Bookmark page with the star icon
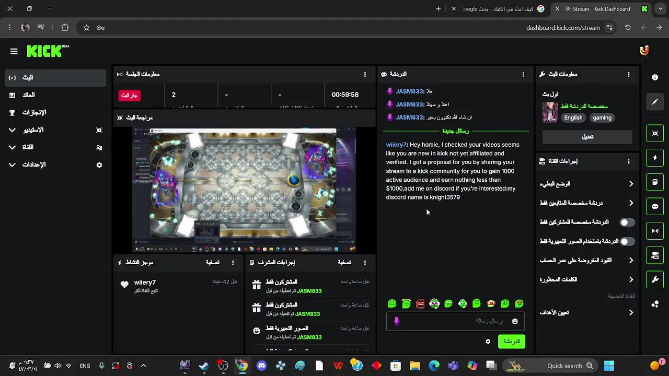 (86, 28)
